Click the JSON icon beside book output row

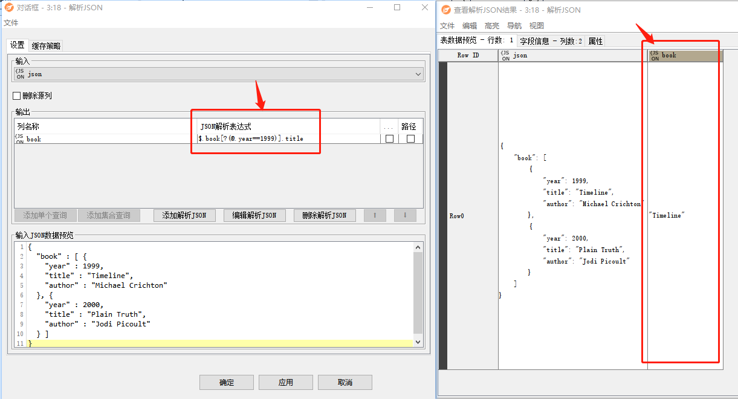[20, 139]
